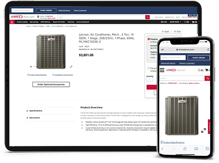Open the Product Specifications link on tablet
The width and height of the screenshot is (219, 163).
click(37, 75)
